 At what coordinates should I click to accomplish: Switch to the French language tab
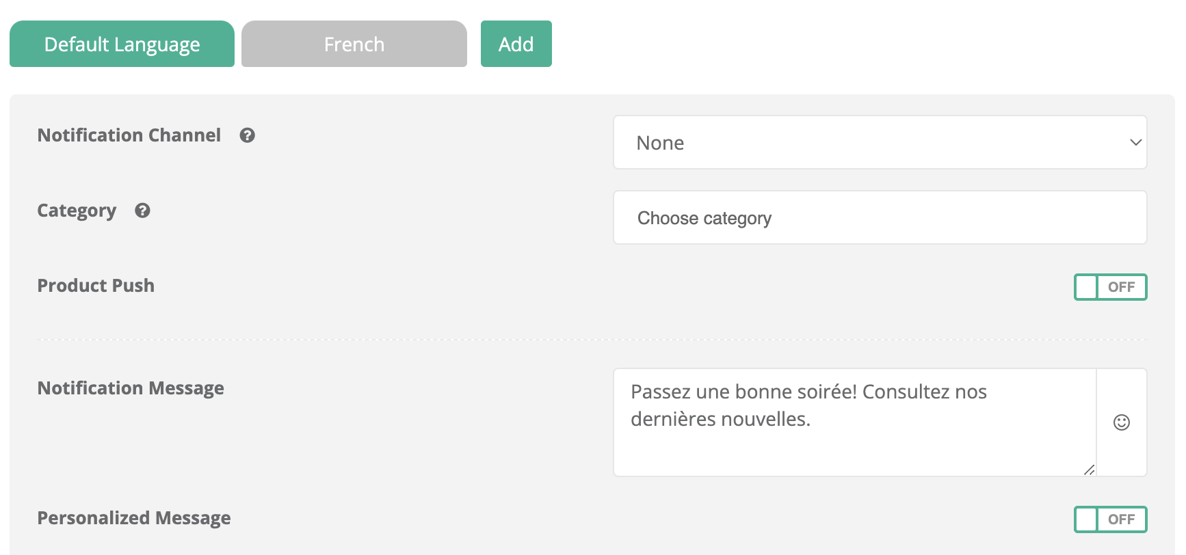(354, 44)
